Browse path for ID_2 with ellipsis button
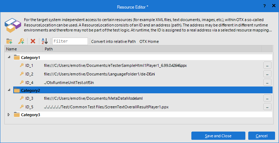The image size is (279, 143). pyautogui.click(x=267, y=74)
